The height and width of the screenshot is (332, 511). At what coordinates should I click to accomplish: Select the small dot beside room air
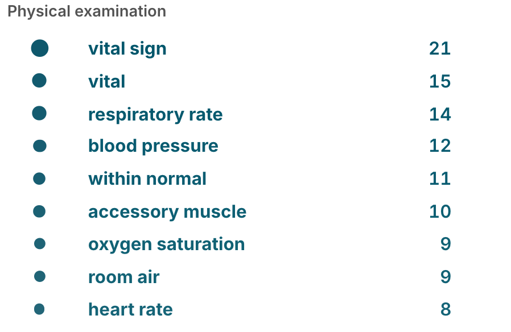pos(40,276)
